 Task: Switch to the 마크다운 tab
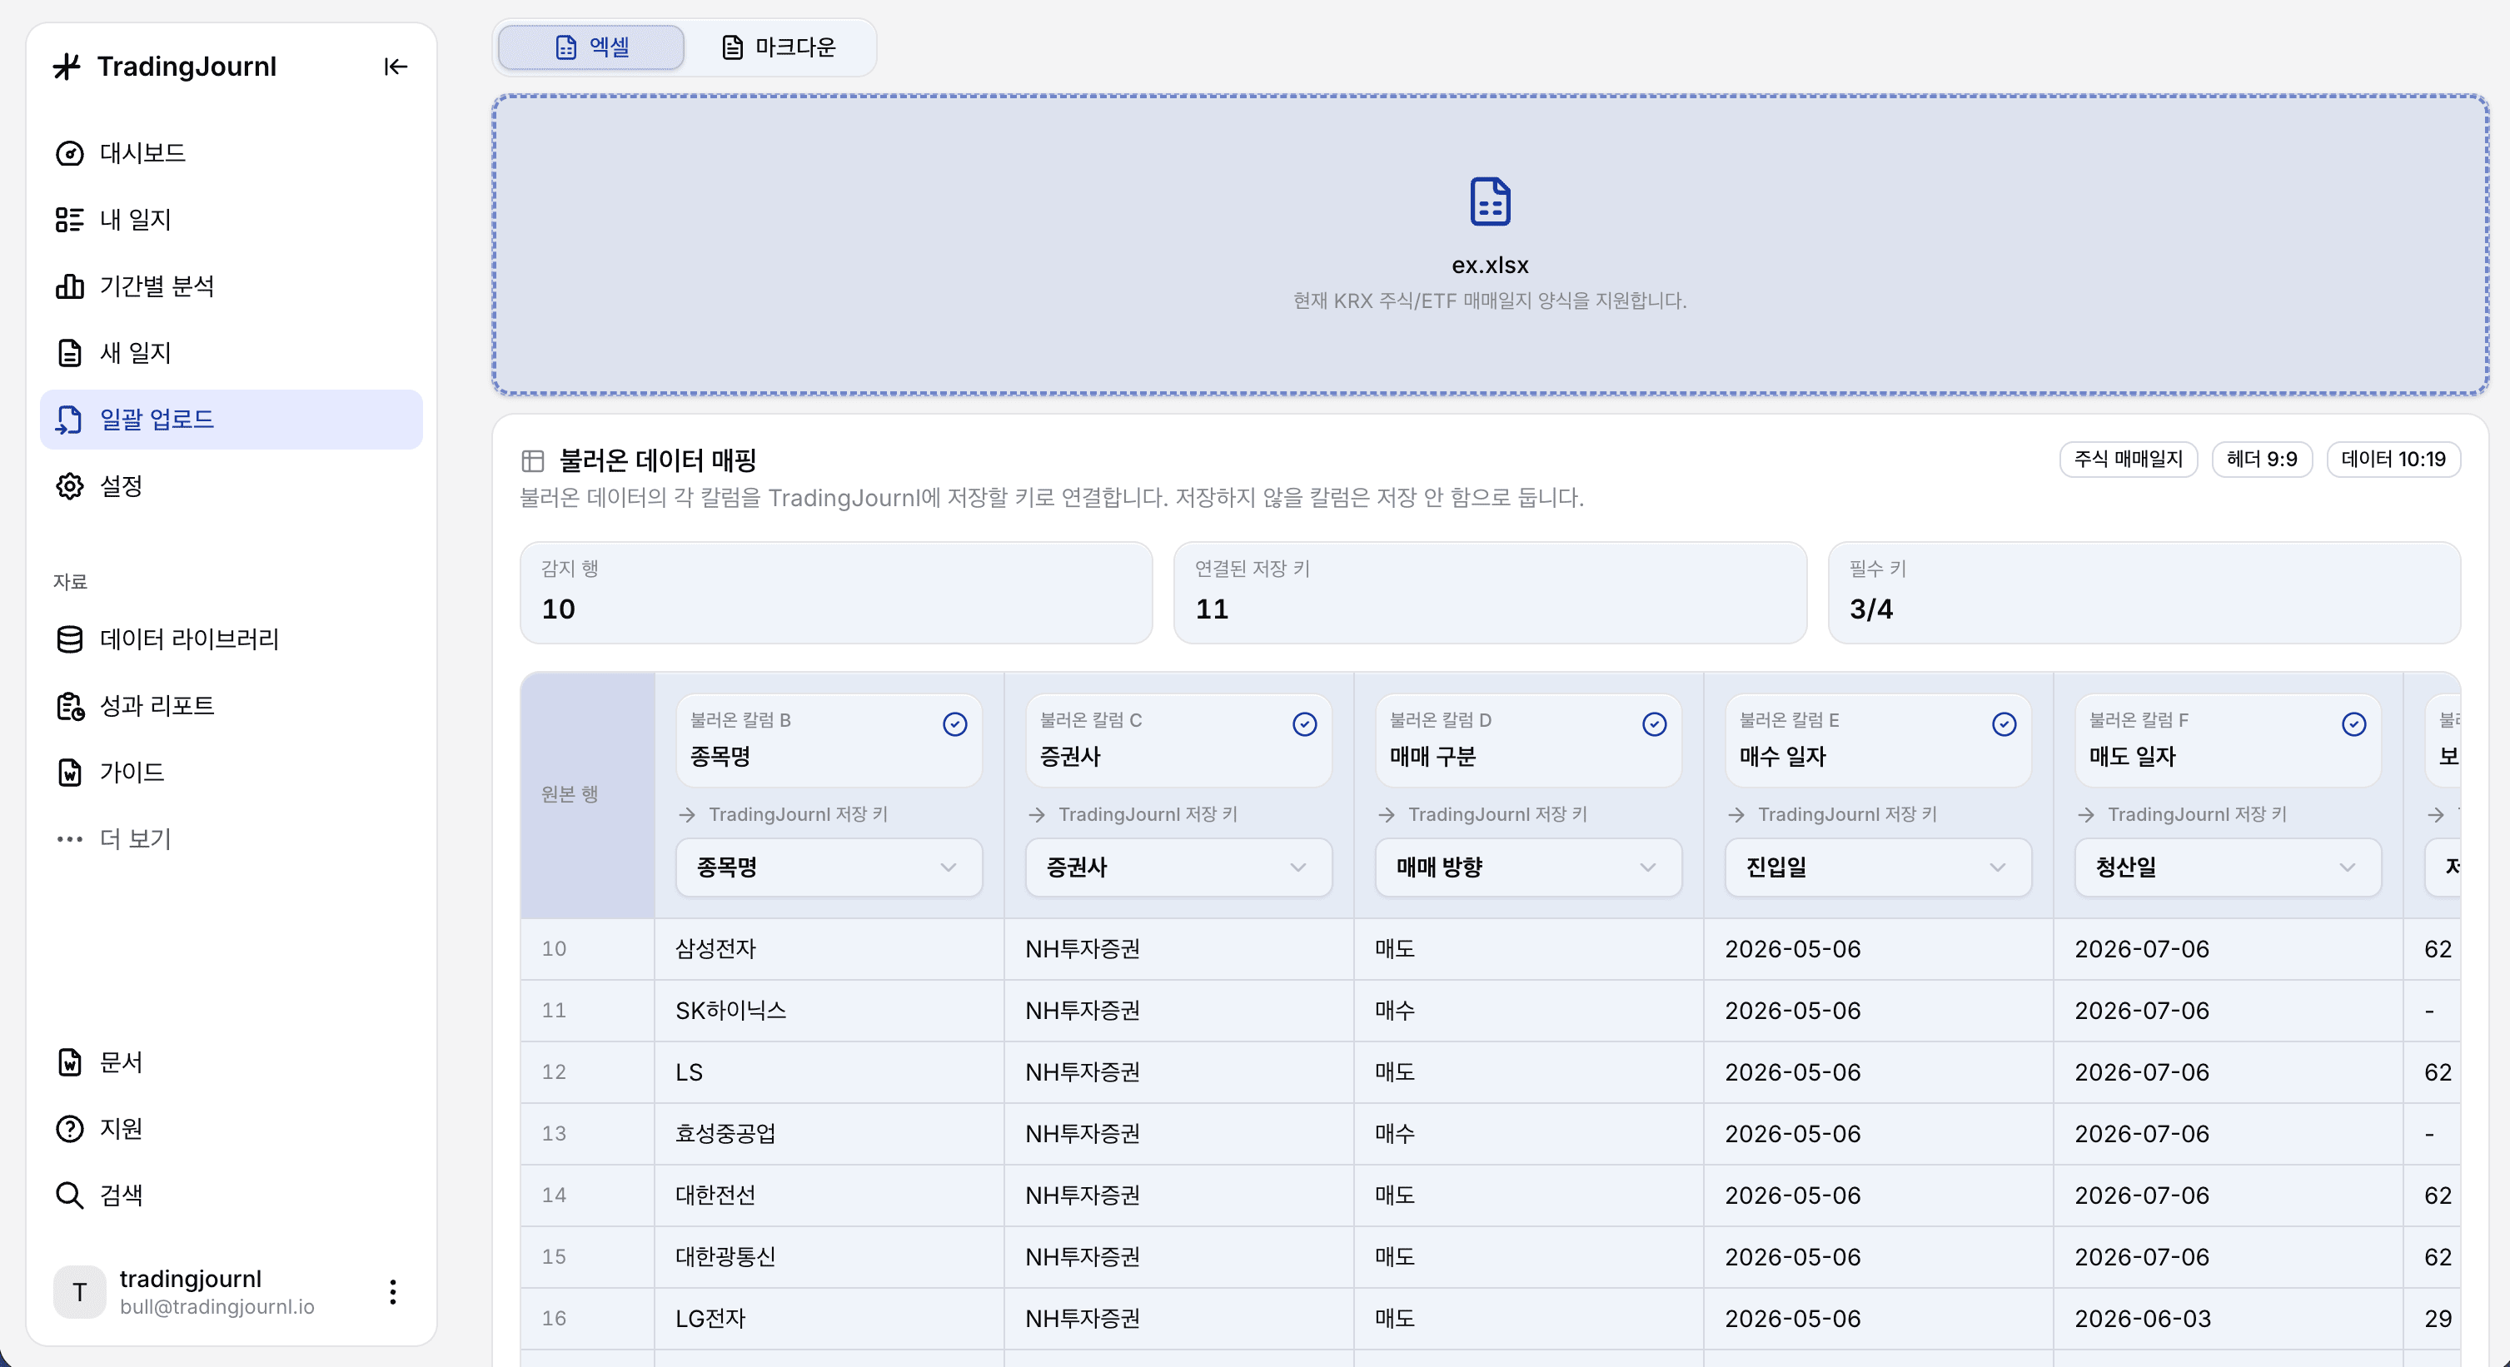pos(779,47)
